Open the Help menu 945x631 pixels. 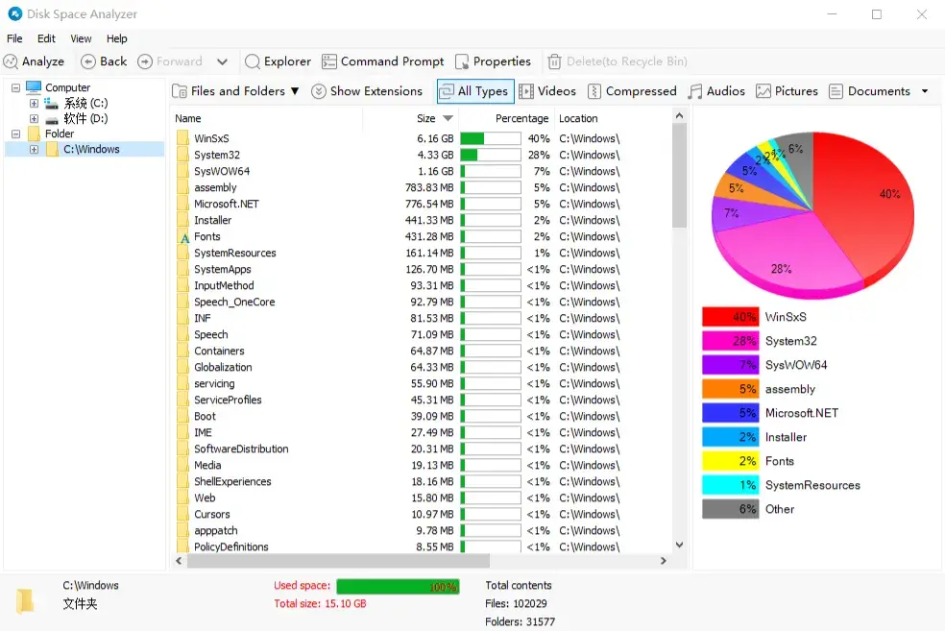pyautogui.click(x=117, y=38)
